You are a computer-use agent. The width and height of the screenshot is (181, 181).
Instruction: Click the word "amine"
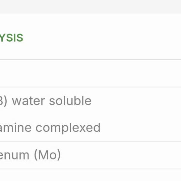[15, 128]
